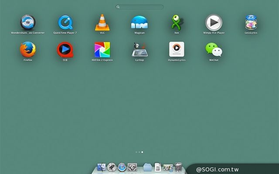This screenshot has width=279, height=174.
Task: Click the Launchpad search field
Action: pyautogui.click(x=139, y=7)
